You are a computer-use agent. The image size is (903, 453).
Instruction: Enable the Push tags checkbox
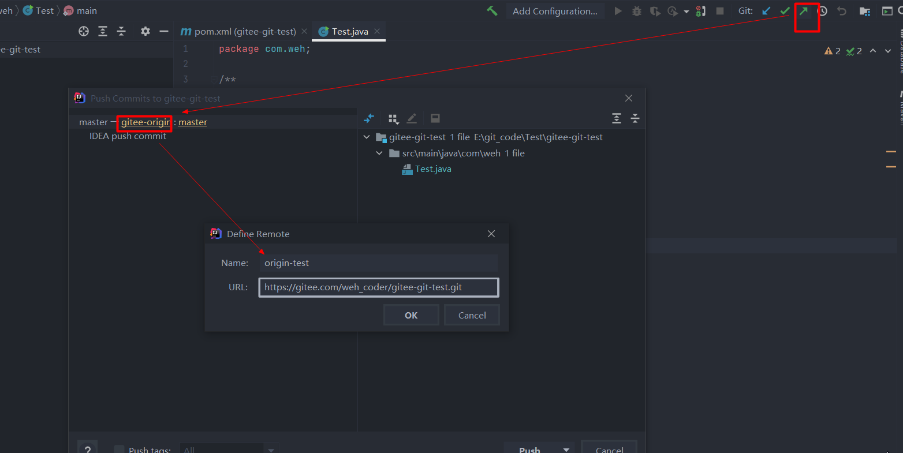(x=119, y=450)
